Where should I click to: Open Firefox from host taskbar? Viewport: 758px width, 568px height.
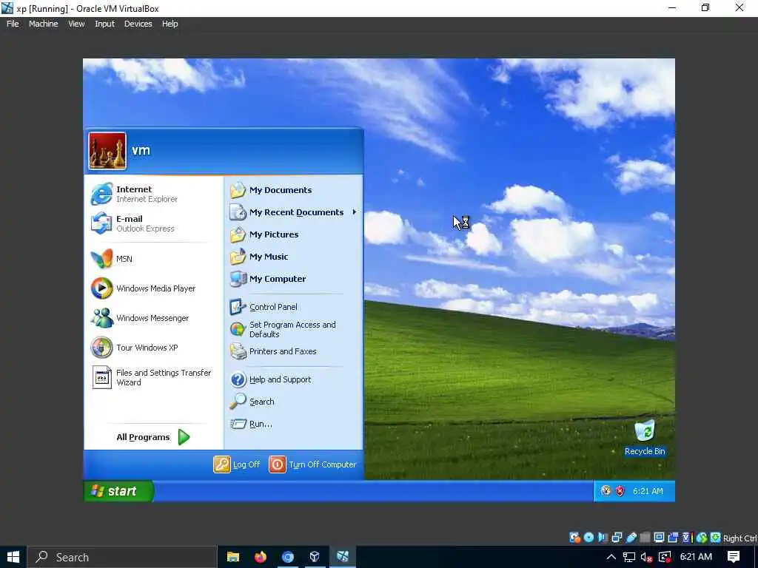point(260,557)
